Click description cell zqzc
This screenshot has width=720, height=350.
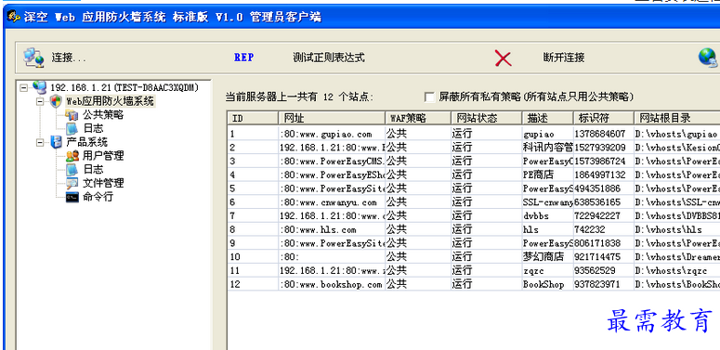click(x=533, y=271)
